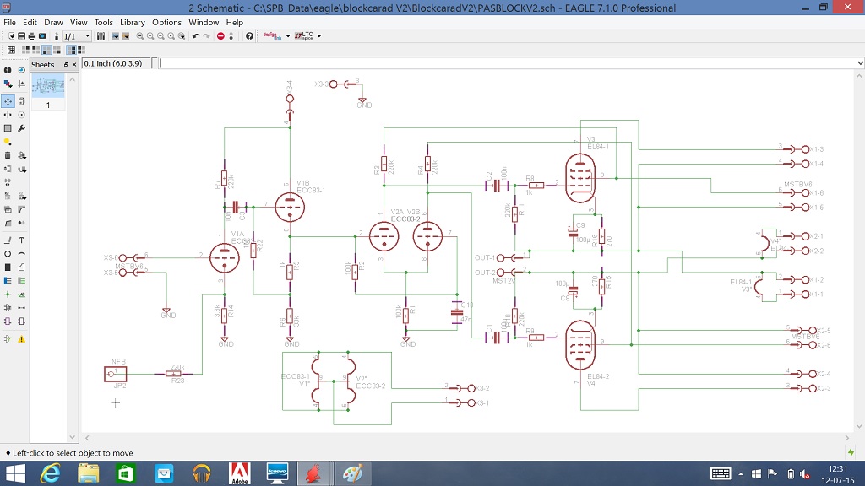The image size is (865, 486).
Task: Select the Move tool
Action: coord(8,100)
